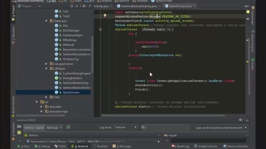Select the Methods class
This screenshot has height=149, width=266.
click(x=68, y=45)
